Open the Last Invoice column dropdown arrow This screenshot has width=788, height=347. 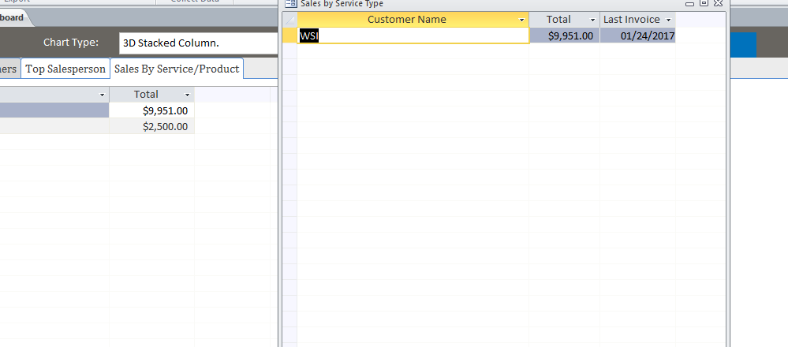point(668,20)
